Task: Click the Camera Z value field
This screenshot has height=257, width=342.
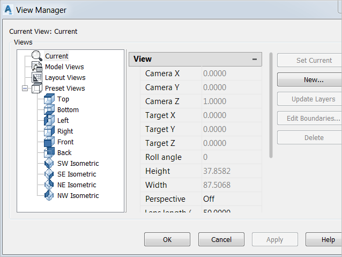Action: coord(232,101)
